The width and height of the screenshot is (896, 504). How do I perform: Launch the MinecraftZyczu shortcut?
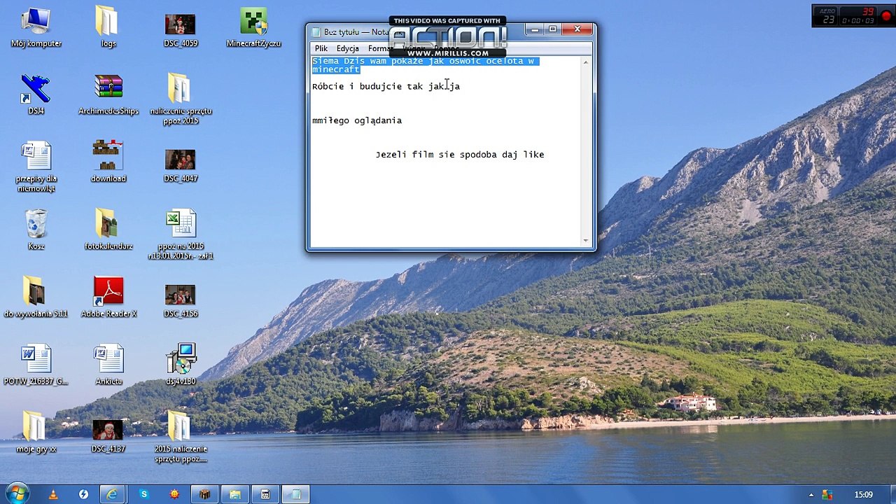click(x=253, y=28)
